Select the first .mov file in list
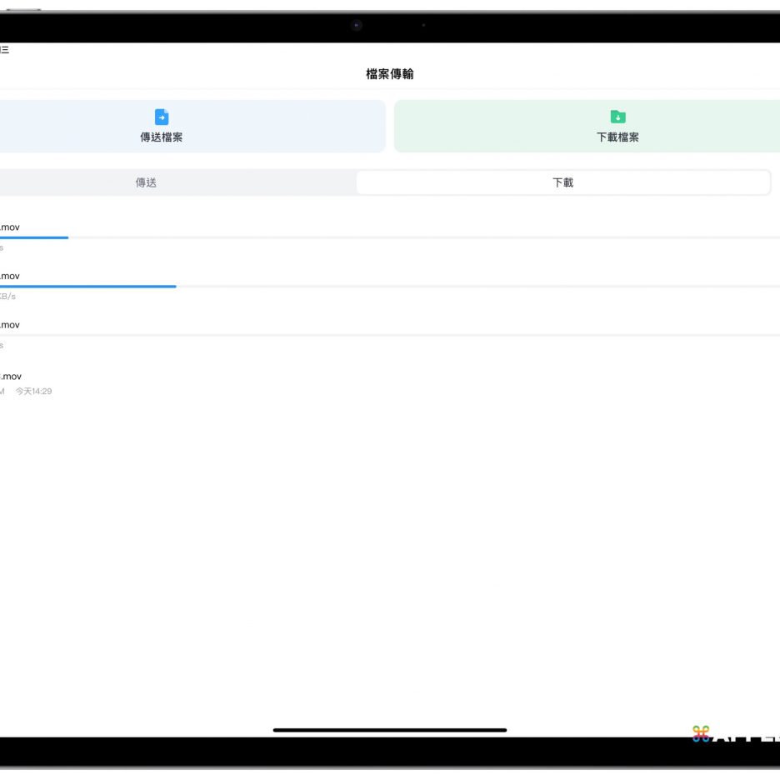 click(x=10, y=227)
